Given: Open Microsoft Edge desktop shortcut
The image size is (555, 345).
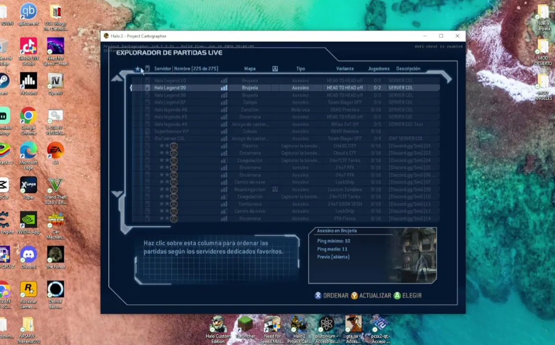Looking at the screenshot, I should pyautogui.click(x=28, y=156).
